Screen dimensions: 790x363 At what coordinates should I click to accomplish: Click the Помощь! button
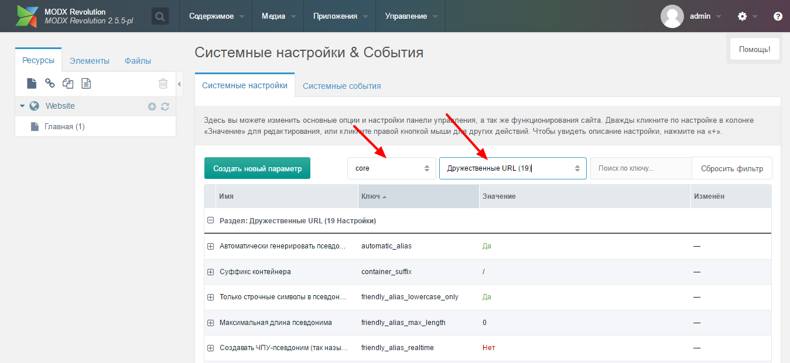click(754, 50)
